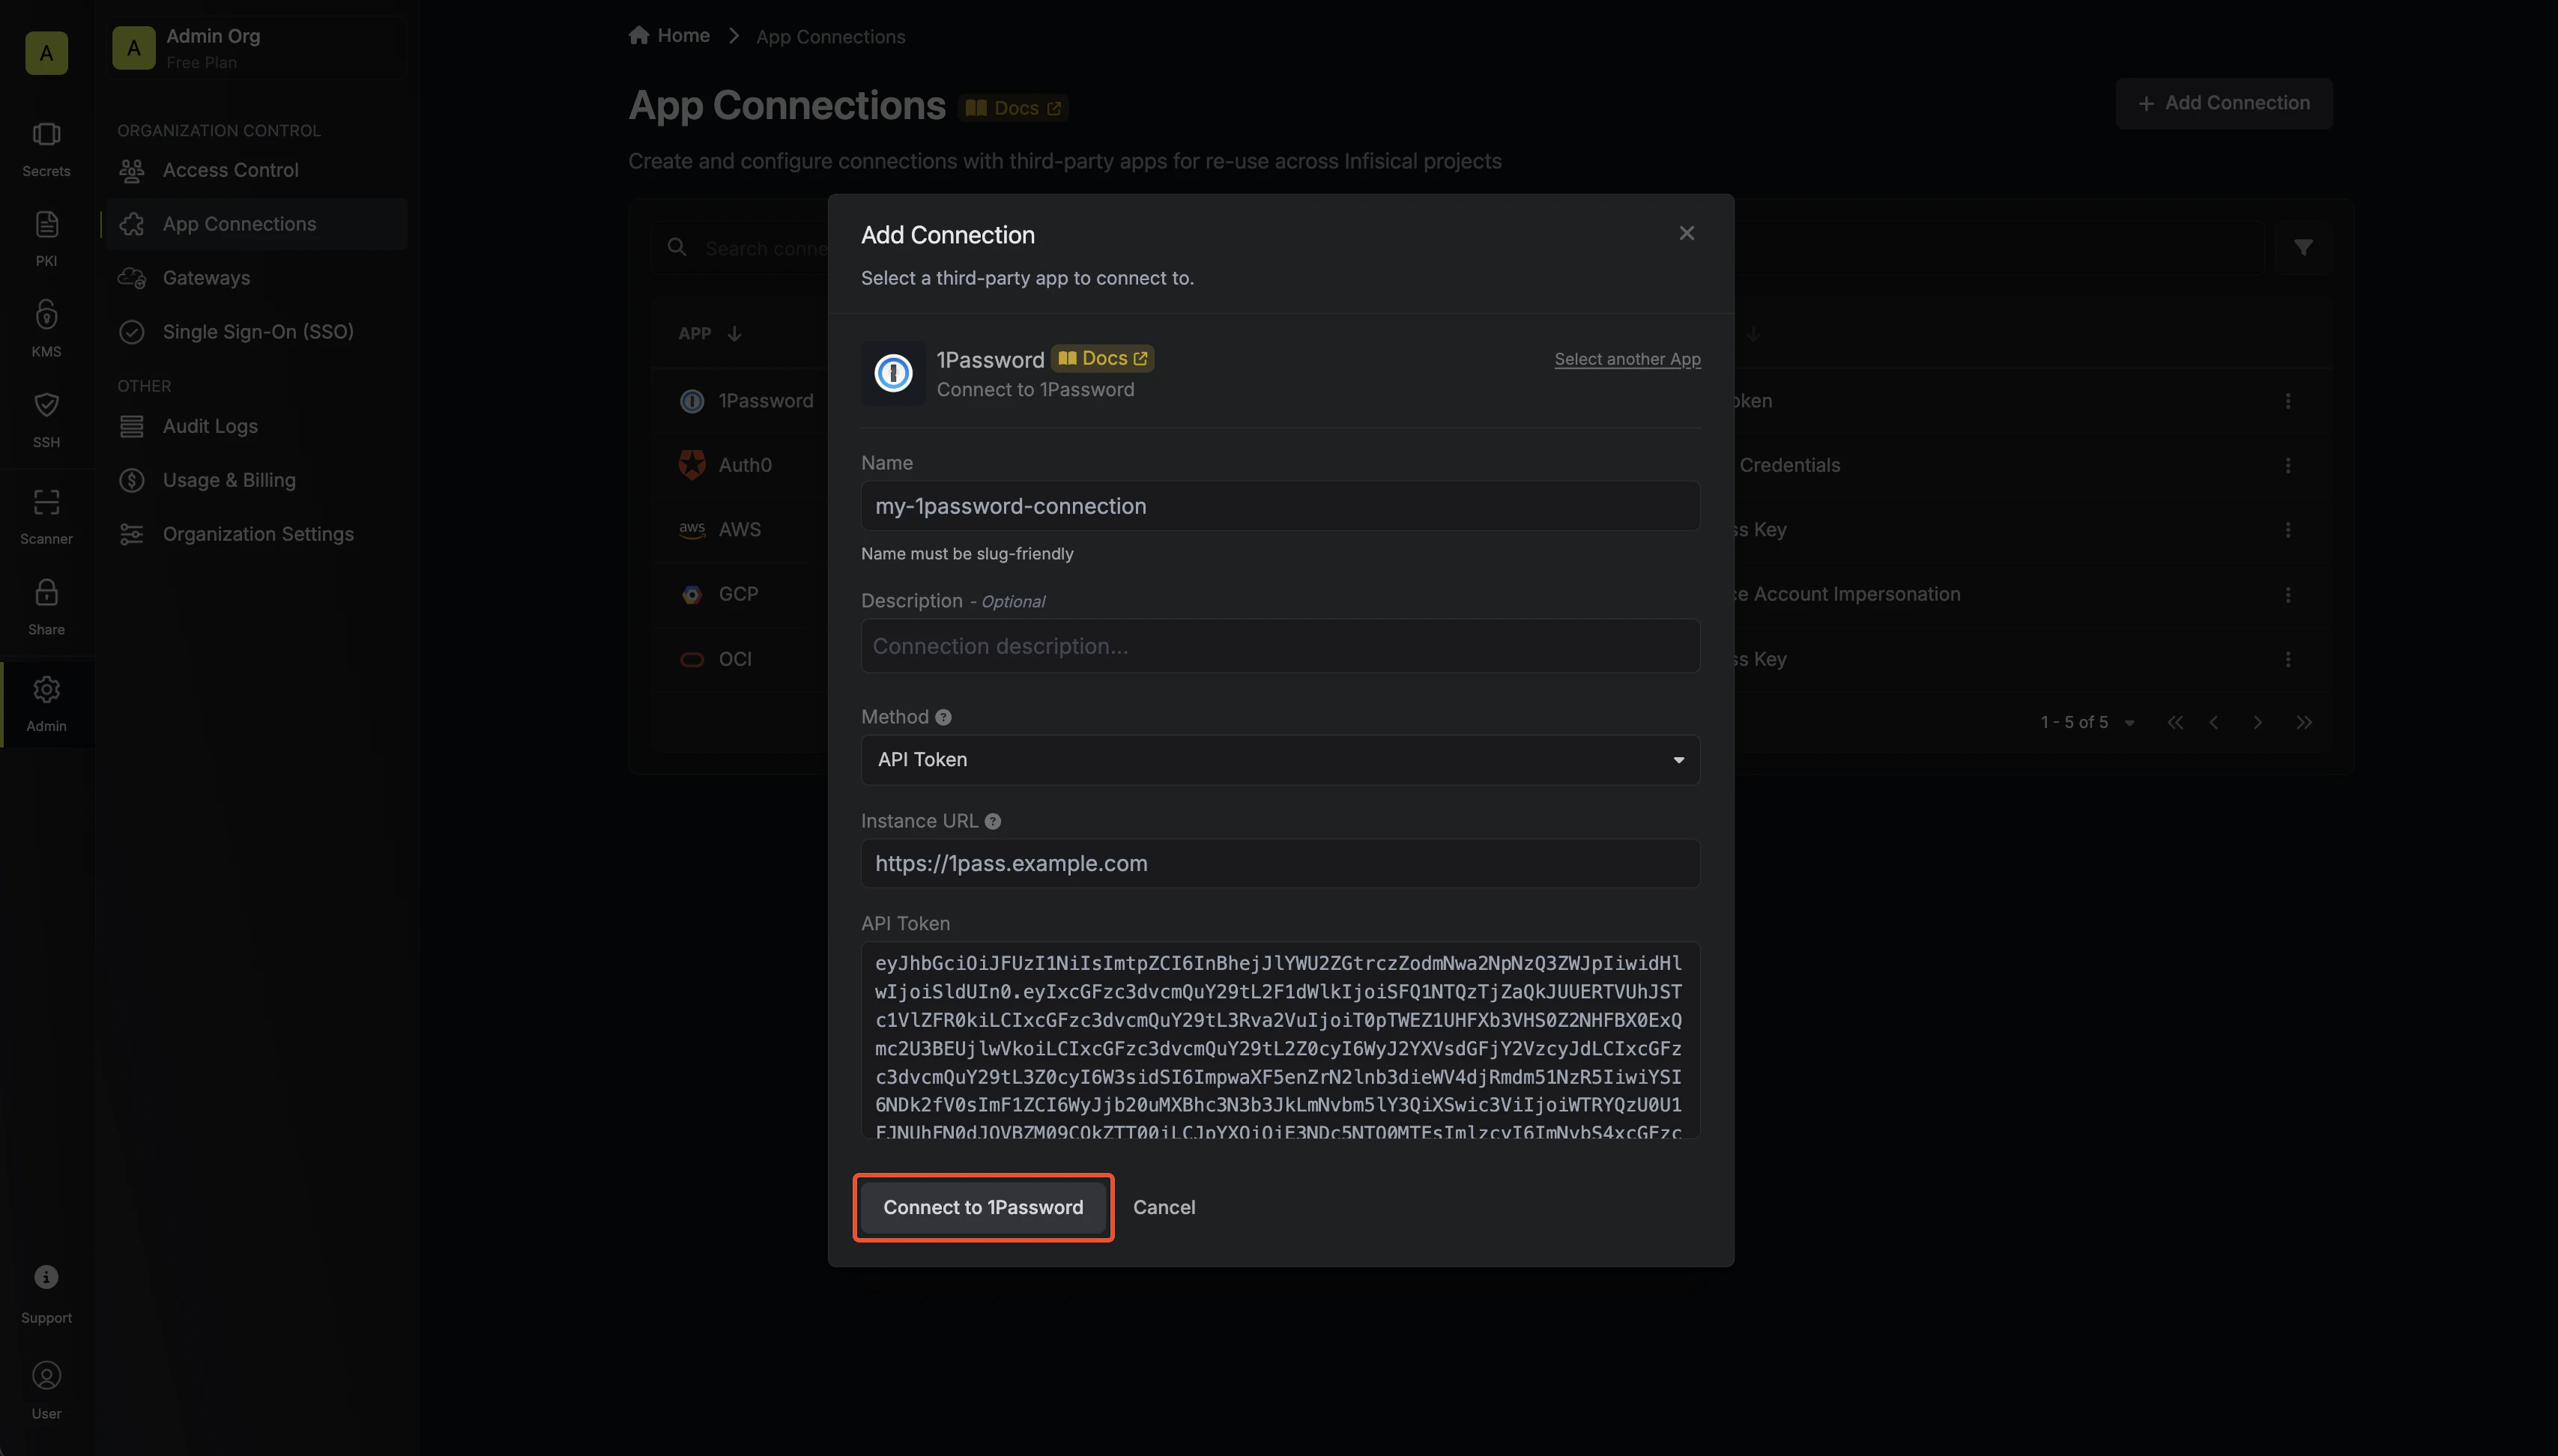Image resolution: width=2558 pixels, height=1456 pixels.
Task: Open the KMS section
Action: (x=46, y=329)
